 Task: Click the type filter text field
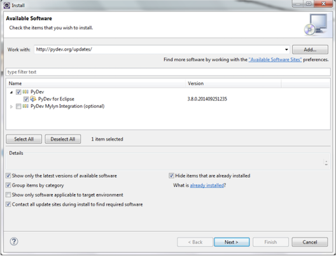coord(168,72)
